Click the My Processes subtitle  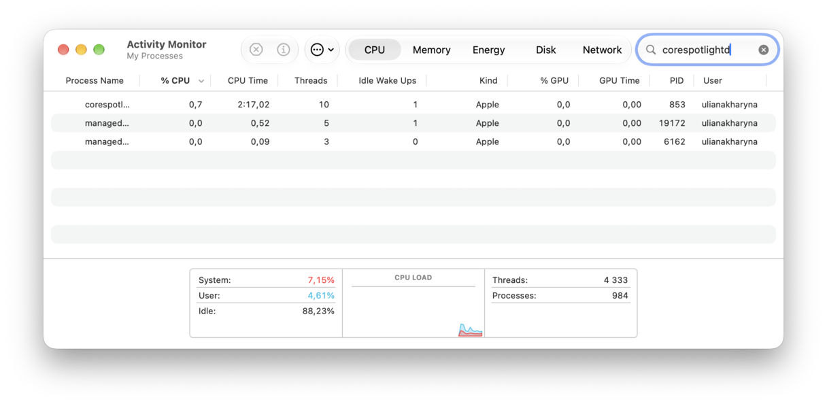pos(155,56)
